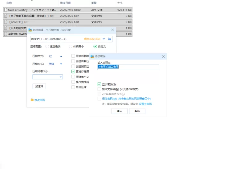This screenshot has width=248, height=169.
Task: Select the 体积最小 radio option
Action: pyautogui.click(x=71, y=47)
